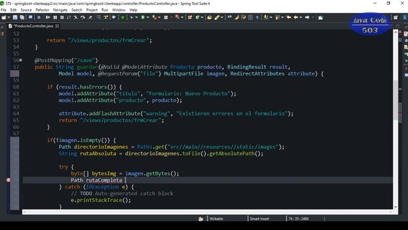Image resolution: width=408 pixels, height=230 pixels.
Task: Click the Last Edit Location arrow
Action: [289, 17]
